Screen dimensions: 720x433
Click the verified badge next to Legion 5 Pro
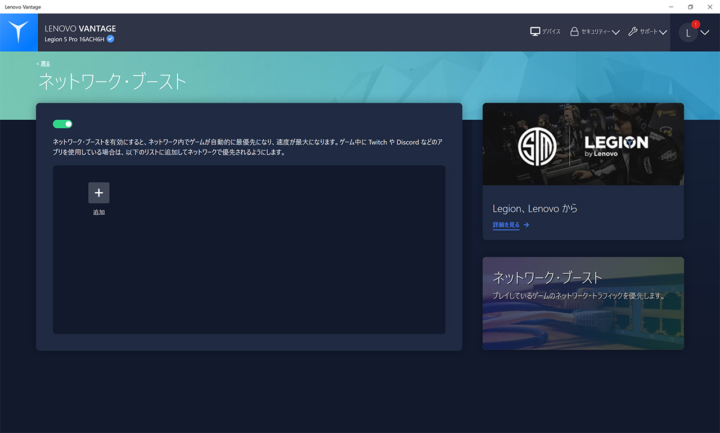tap(111, 39)
